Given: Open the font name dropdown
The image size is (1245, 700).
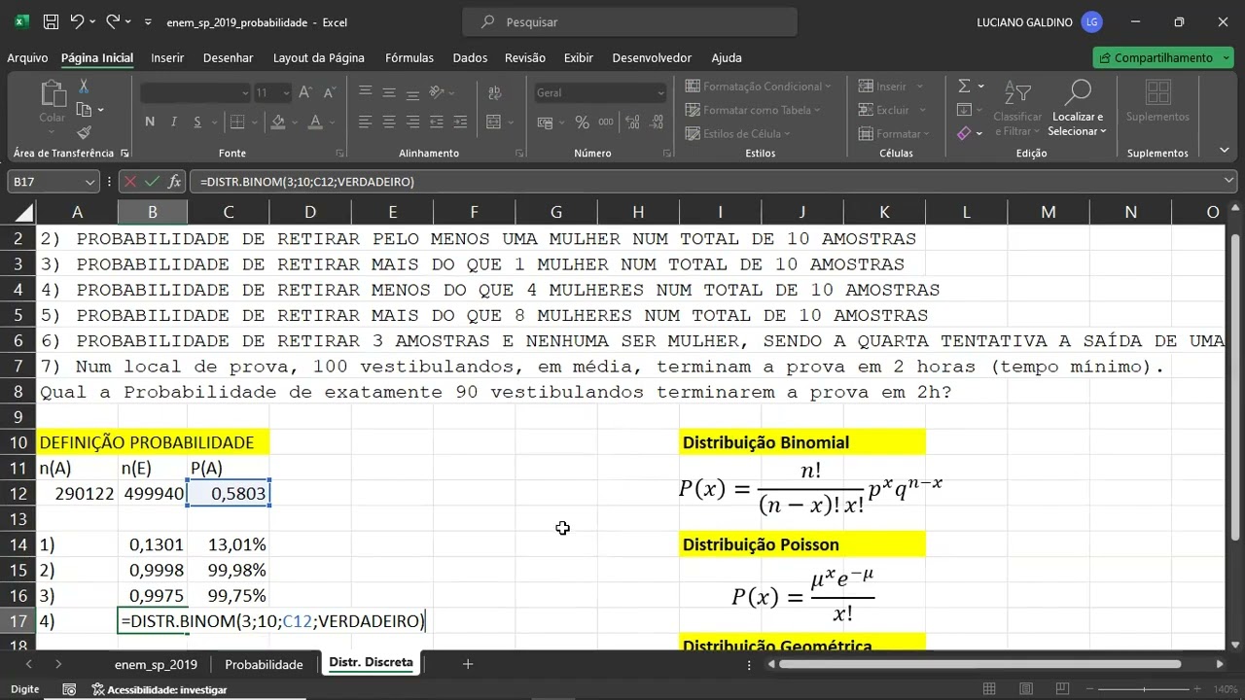Looking at the screenshot, I should point(244,93).
